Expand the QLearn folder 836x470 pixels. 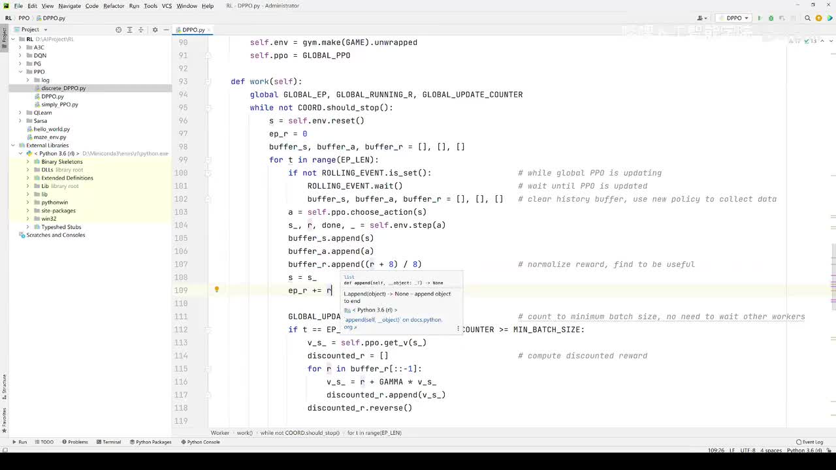(x=20, y=112)
